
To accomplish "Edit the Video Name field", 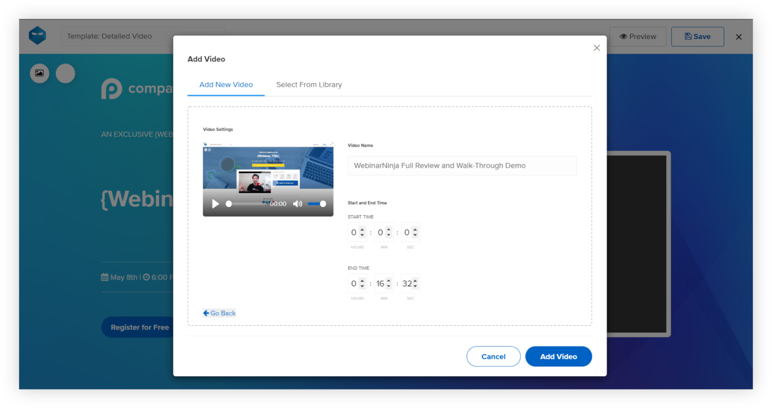I will tap(462, 165).
